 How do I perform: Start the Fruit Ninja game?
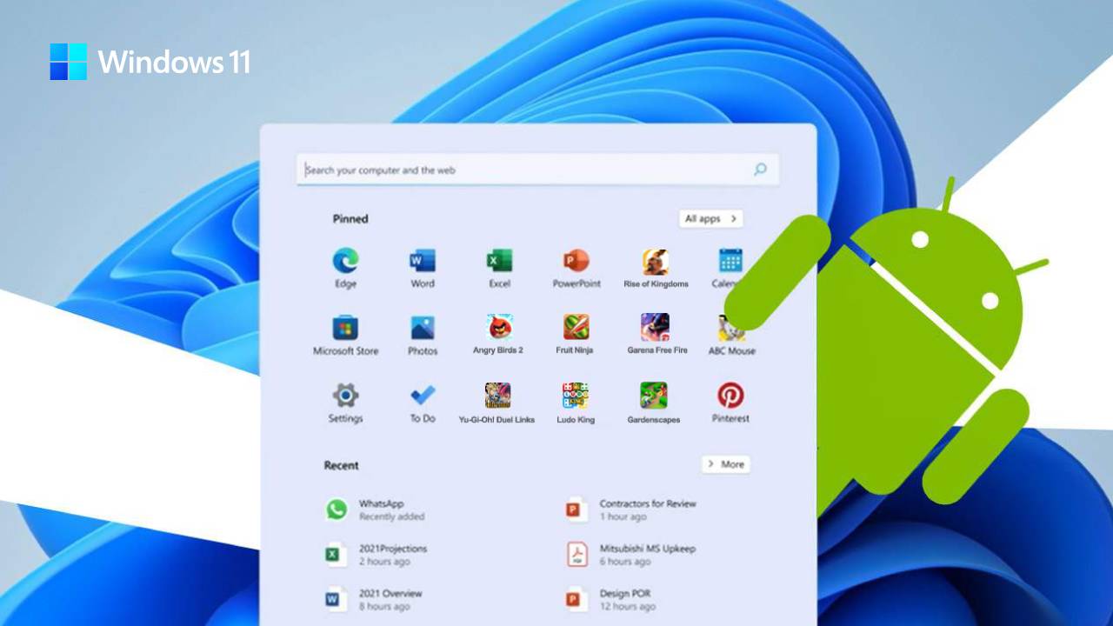576,328
